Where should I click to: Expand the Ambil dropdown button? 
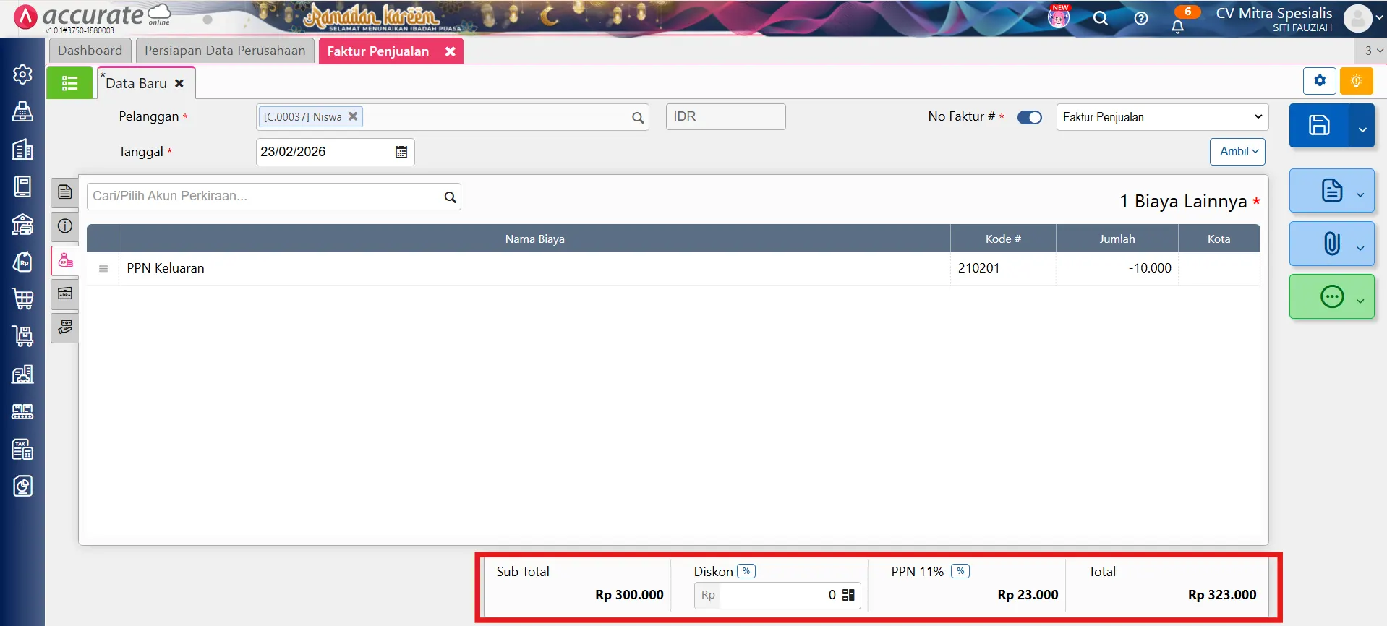(1238, 152)
